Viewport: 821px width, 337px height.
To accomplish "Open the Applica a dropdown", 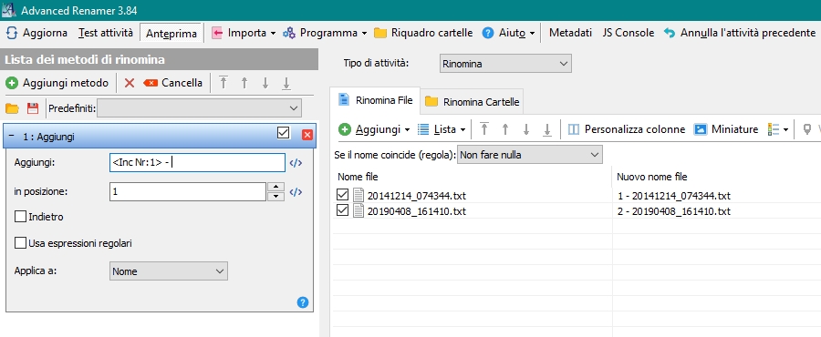I will click(x=169, y=271).
